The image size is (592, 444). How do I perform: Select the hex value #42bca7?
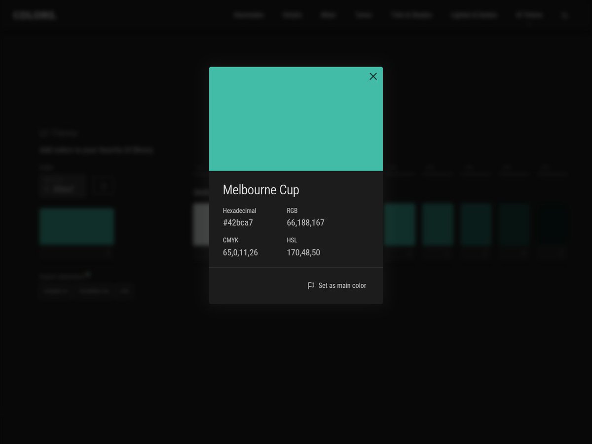click(238, 223)
